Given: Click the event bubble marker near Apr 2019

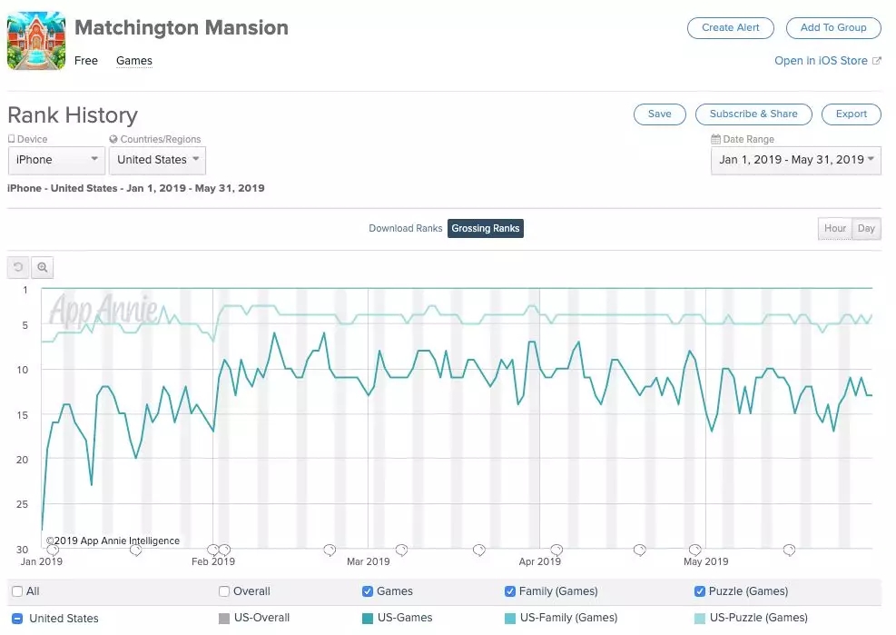Looking at the screenshot, I should 556,550.
